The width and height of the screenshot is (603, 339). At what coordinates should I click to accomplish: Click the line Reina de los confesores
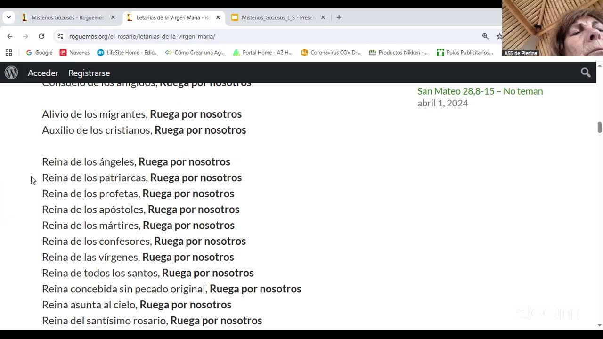point(144,241)
